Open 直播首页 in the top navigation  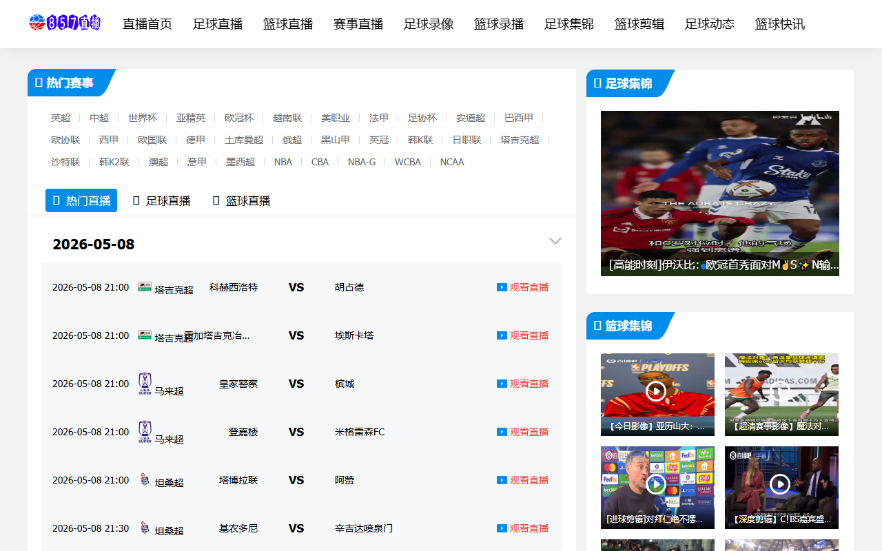[x=147, y=24]
